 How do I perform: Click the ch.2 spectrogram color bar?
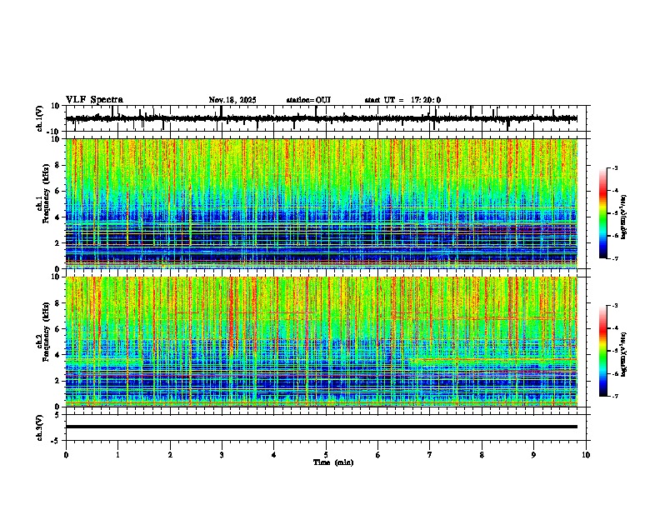coord(603,351)
